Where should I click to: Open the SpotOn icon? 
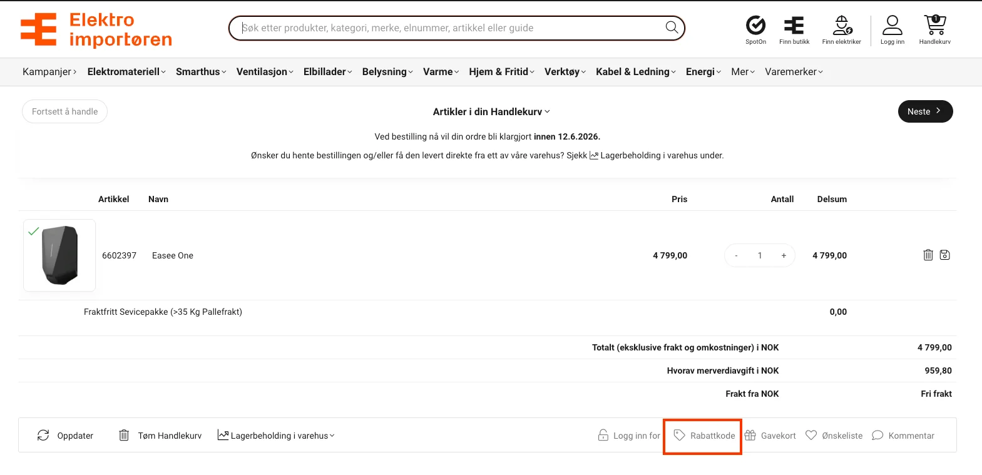[x=755, y=30]
